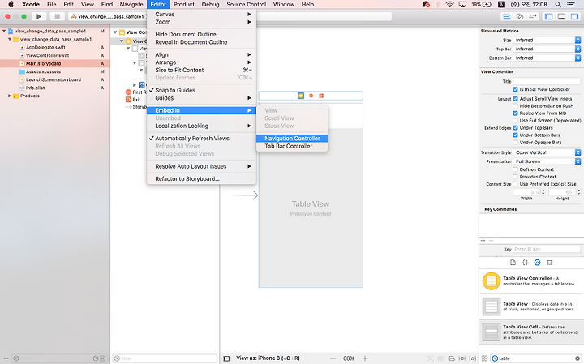The height and width of the screenshot is (364, 584).
Task: Show the object library
Action: point(537,263)
